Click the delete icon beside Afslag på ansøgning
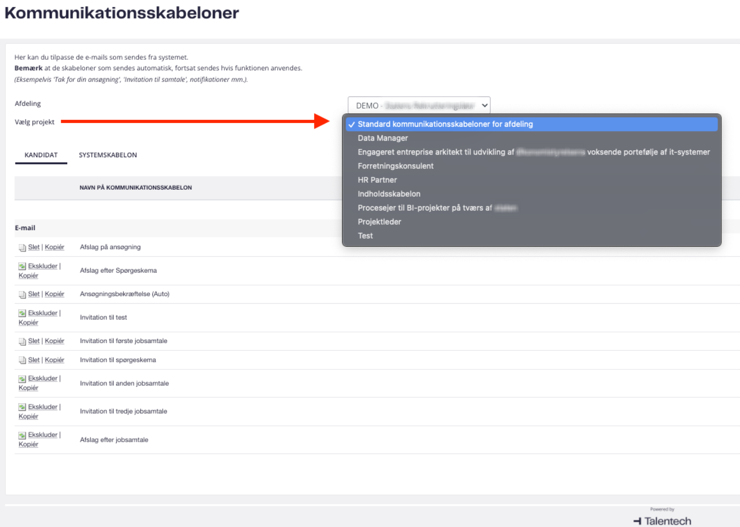This screenshot has height=527, width=740. [x=22, y=248]
